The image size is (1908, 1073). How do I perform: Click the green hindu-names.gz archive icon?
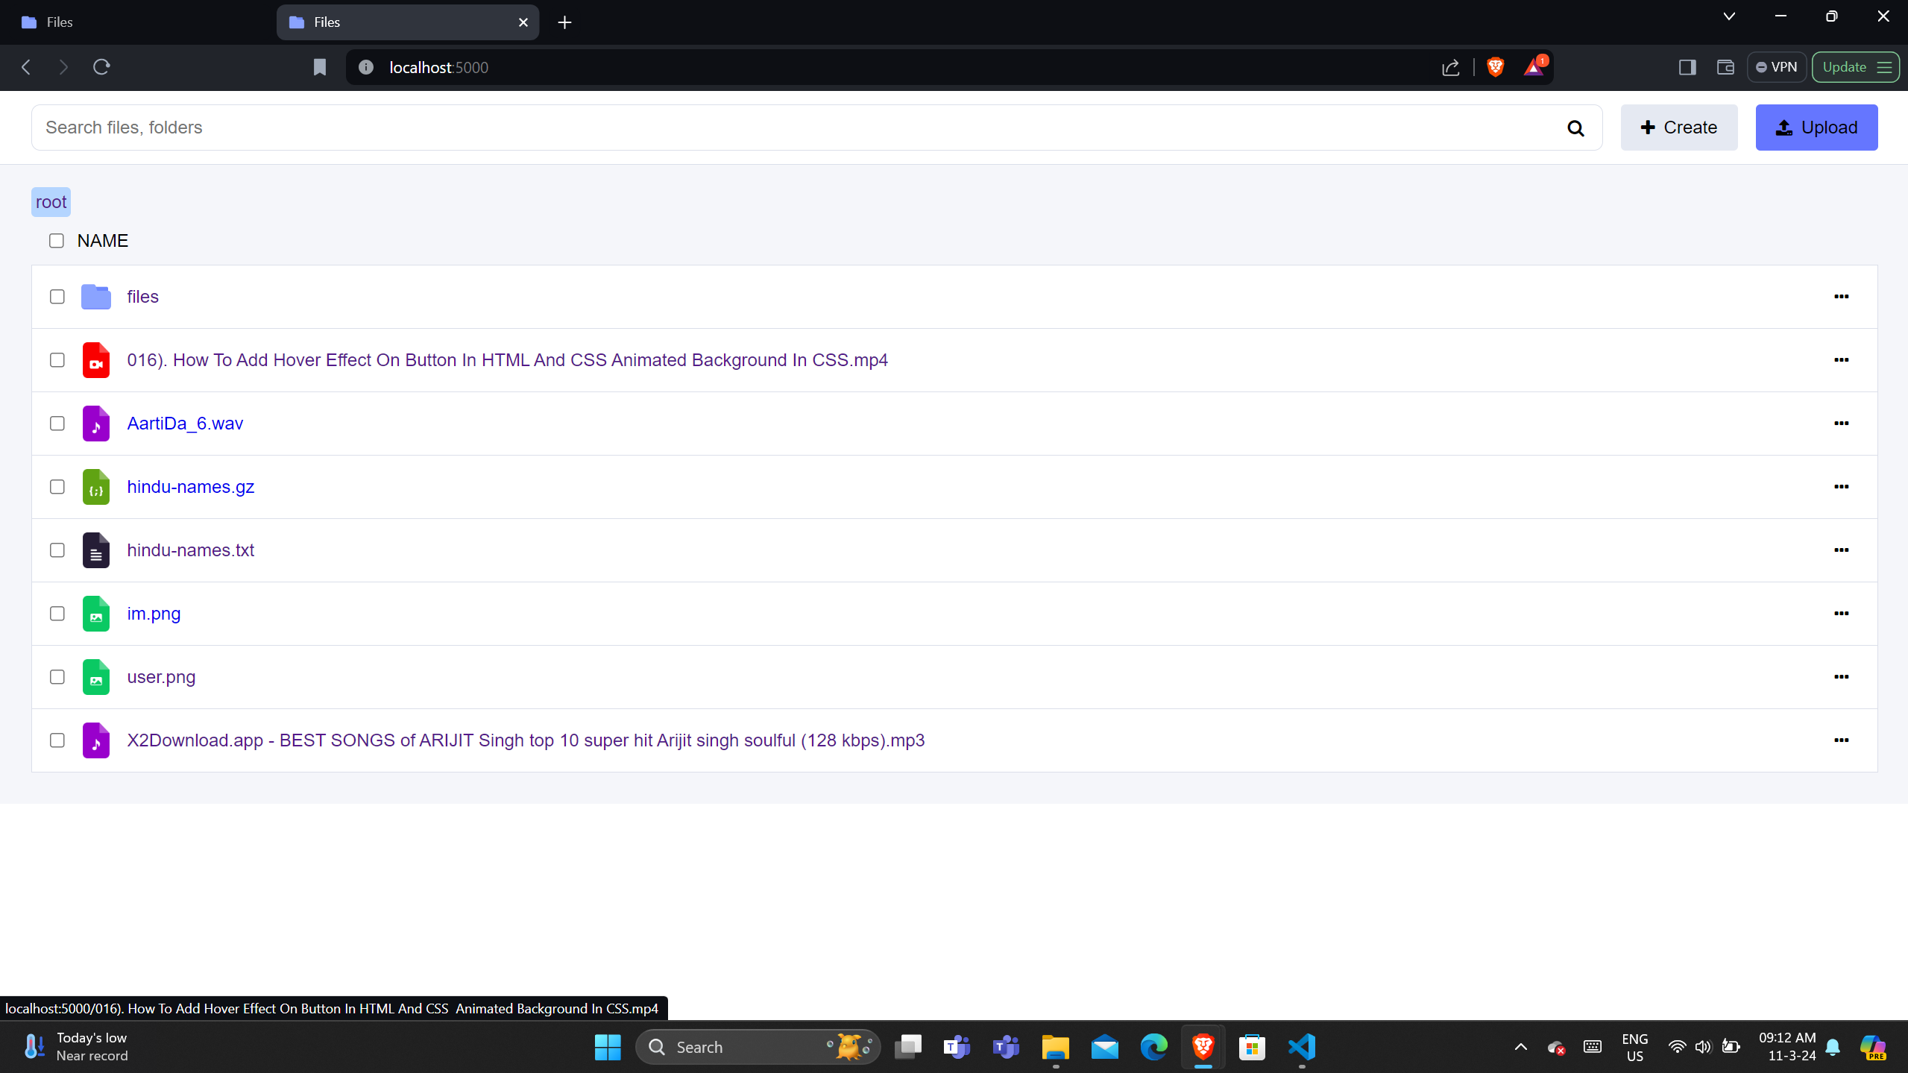[95, 487]
